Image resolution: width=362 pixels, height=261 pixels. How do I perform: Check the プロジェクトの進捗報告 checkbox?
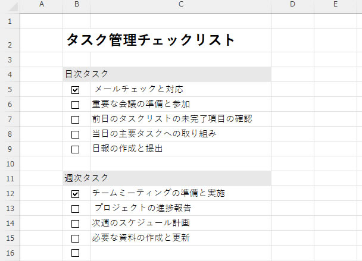coord(75,209)
